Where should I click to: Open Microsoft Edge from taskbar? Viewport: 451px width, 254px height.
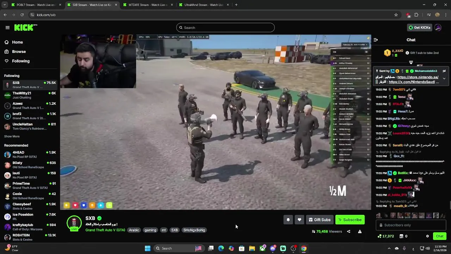click(x=221, y=248)
